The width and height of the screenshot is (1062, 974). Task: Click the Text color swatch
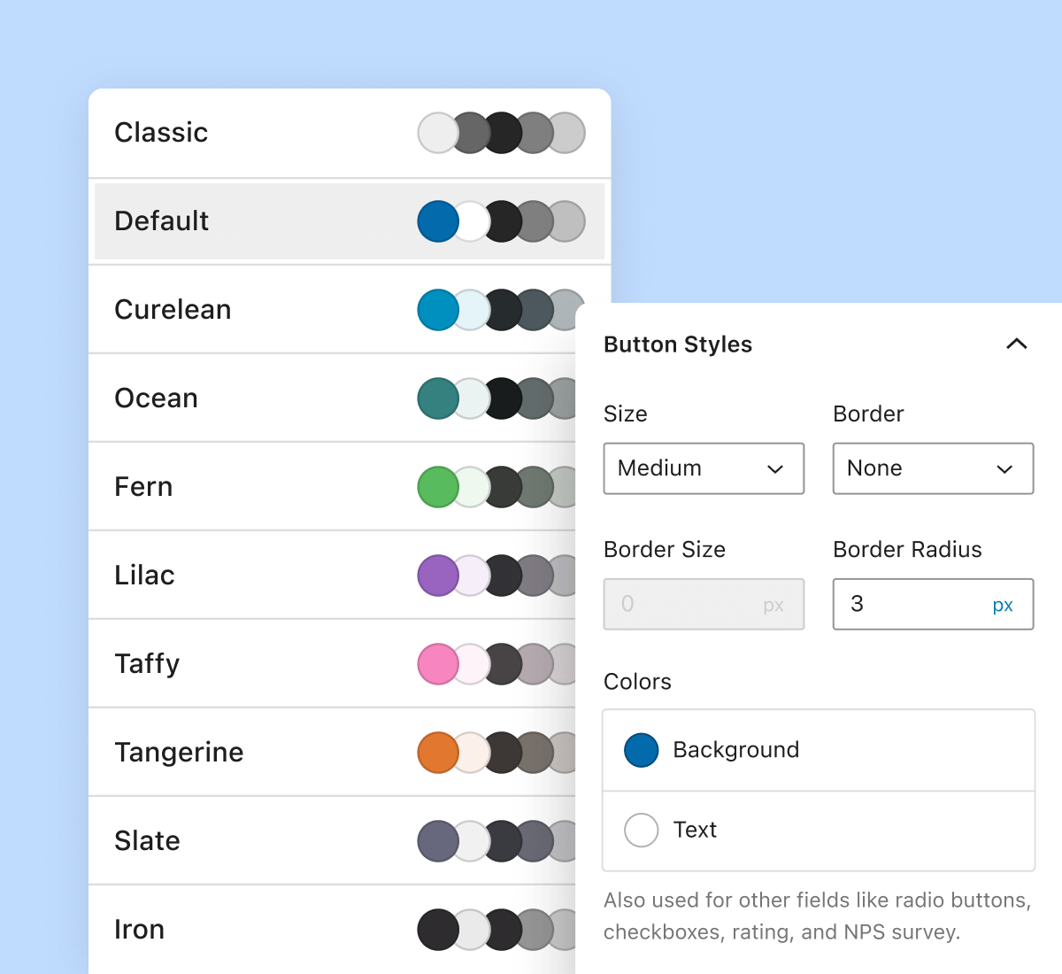coord(640,830)
